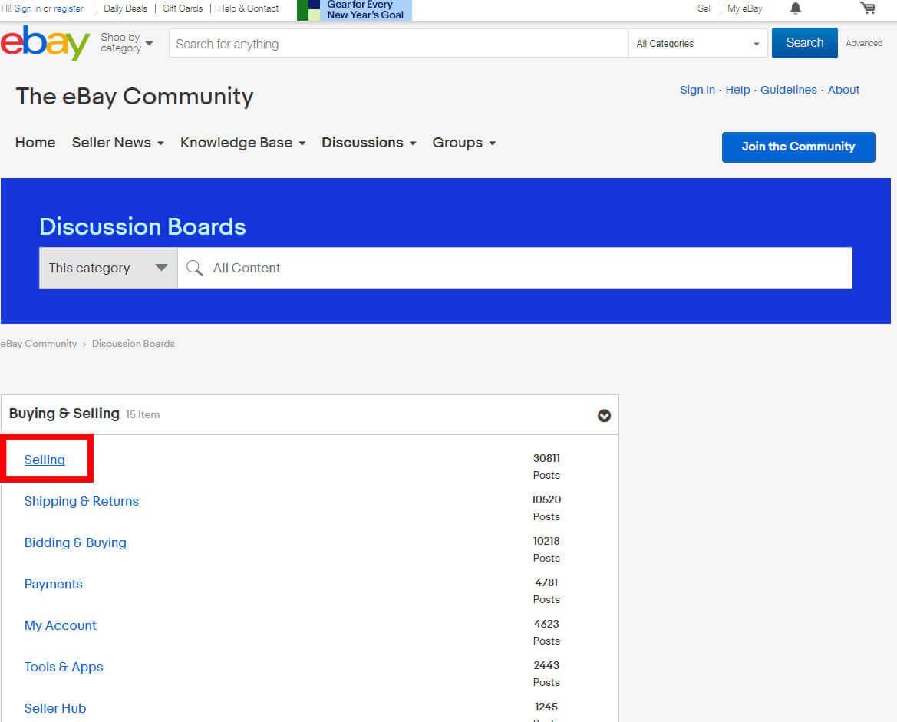Open the Shop by category dropdown
The height and width of the screenshot is (722, 897).
[127, 42]
